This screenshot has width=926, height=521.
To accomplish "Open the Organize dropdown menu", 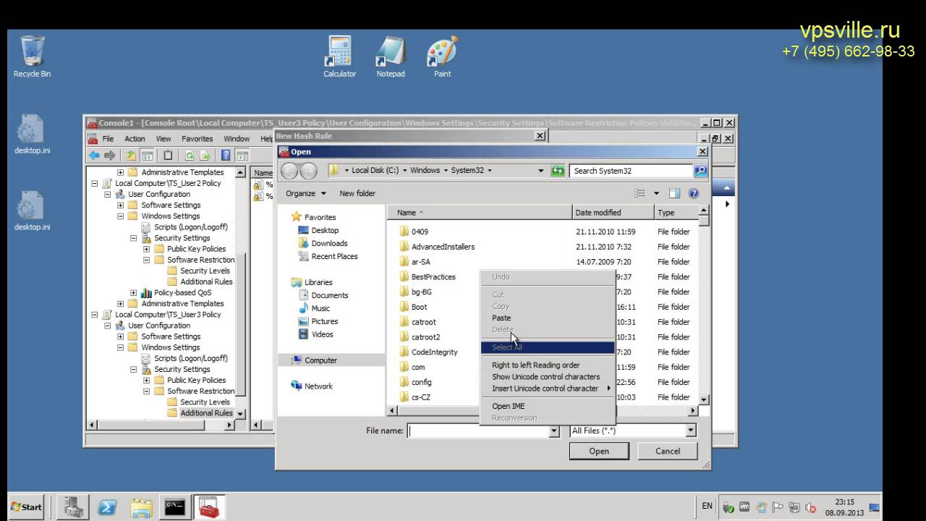I will (305, 193).
